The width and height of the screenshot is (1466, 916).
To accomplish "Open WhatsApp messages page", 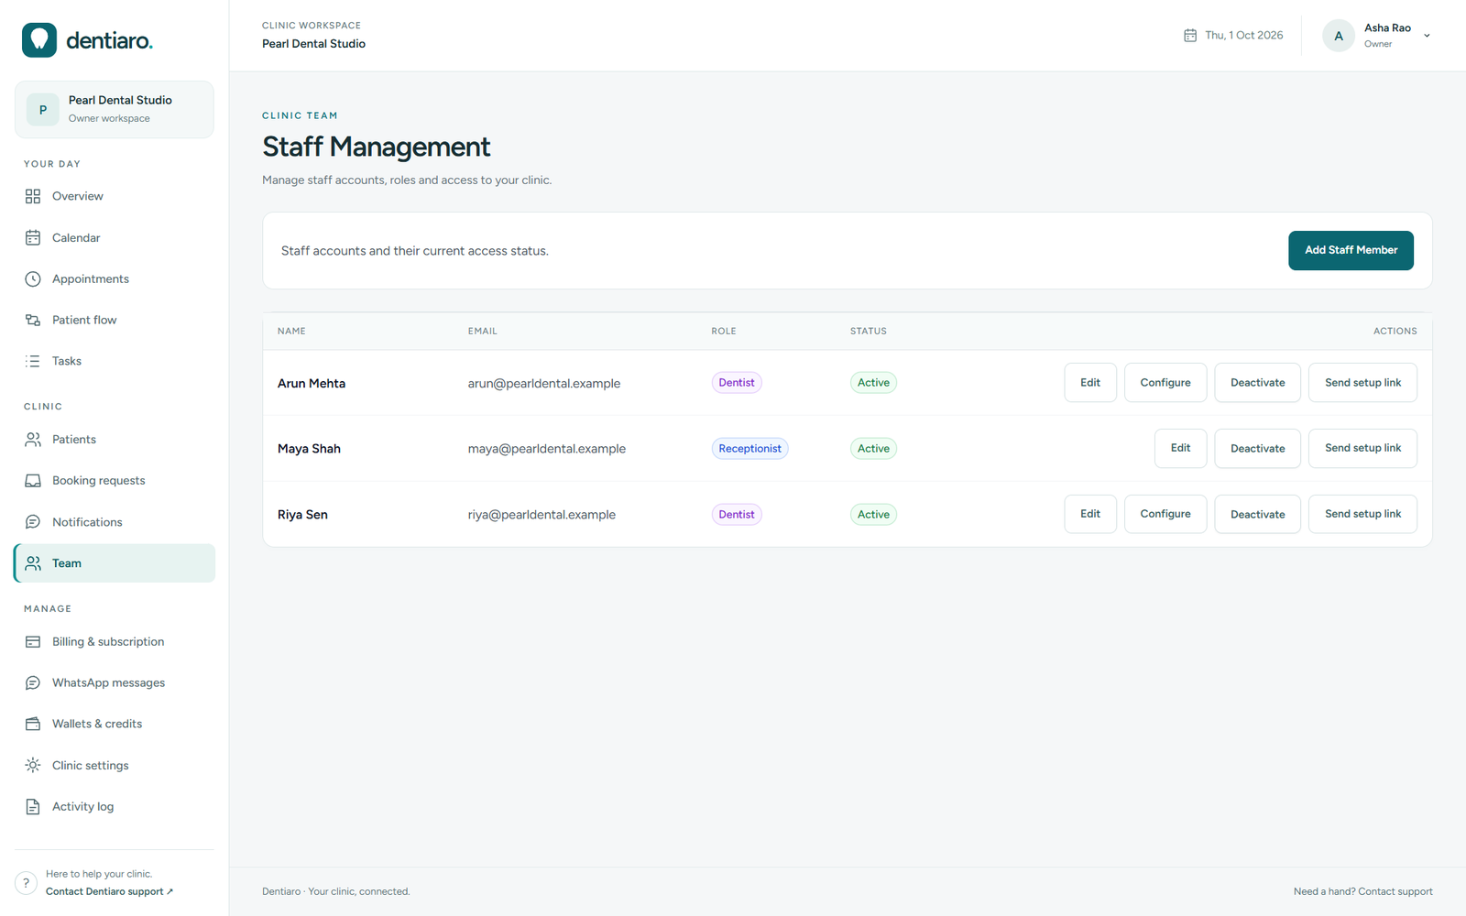I will pyautogui.click(x=115, y=683).
